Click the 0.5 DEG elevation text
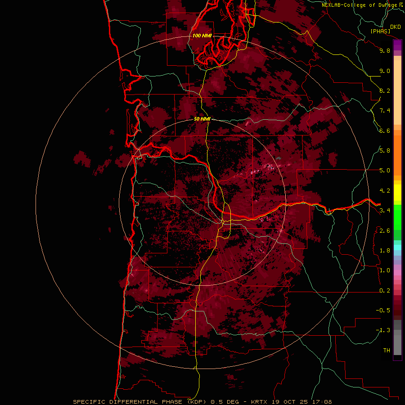This screenshot has height=405, width=405. click(x=225, y=402)
